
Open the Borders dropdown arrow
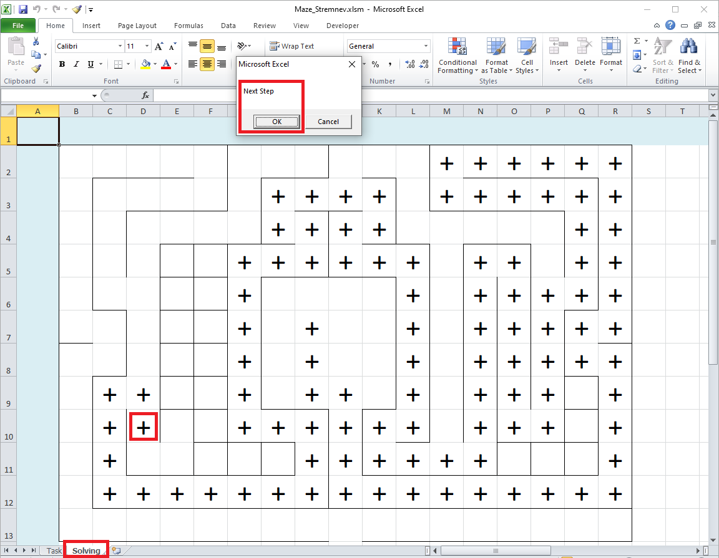tap(129, 64)
